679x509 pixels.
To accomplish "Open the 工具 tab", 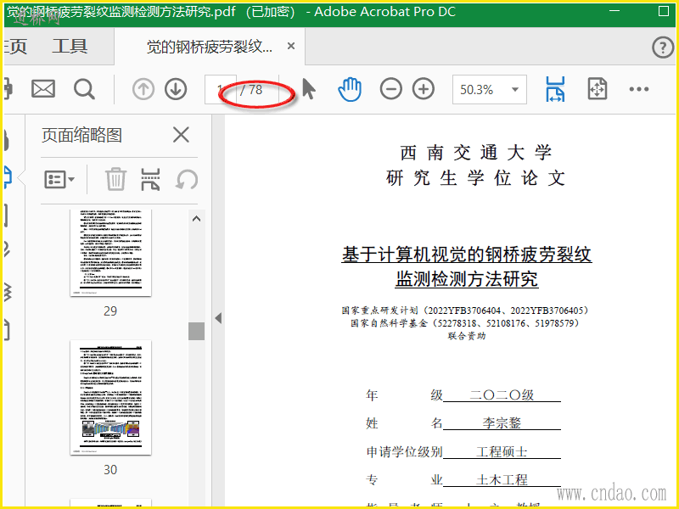I will 70,47.
